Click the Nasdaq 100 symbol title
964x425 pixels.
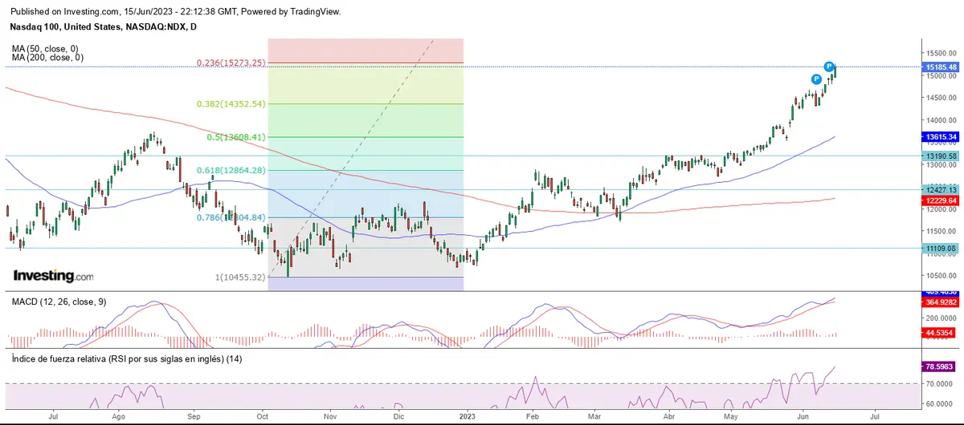click(104, 27)
